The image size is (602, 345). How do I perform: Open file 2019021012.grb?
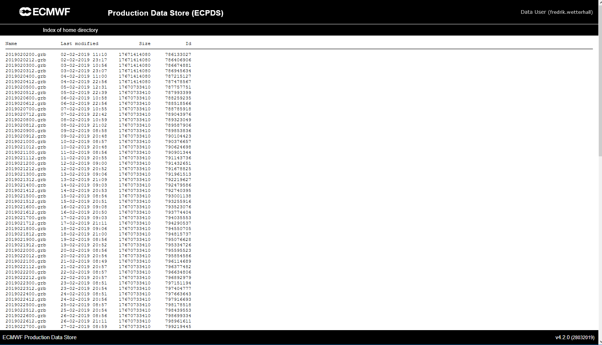[26, 147]
